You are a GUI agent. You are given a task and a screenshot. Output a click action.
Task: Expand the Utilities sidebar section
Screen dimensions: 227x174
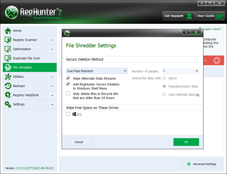tap(53, 77)
